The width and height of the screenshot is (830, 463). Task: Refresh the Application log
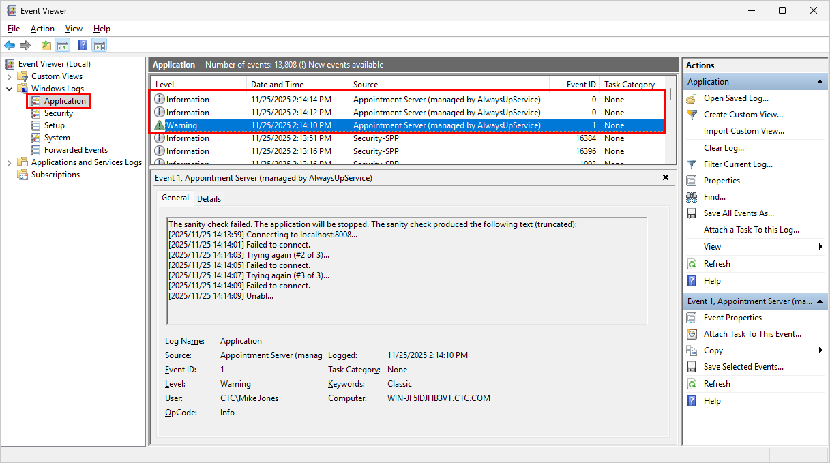715,264
